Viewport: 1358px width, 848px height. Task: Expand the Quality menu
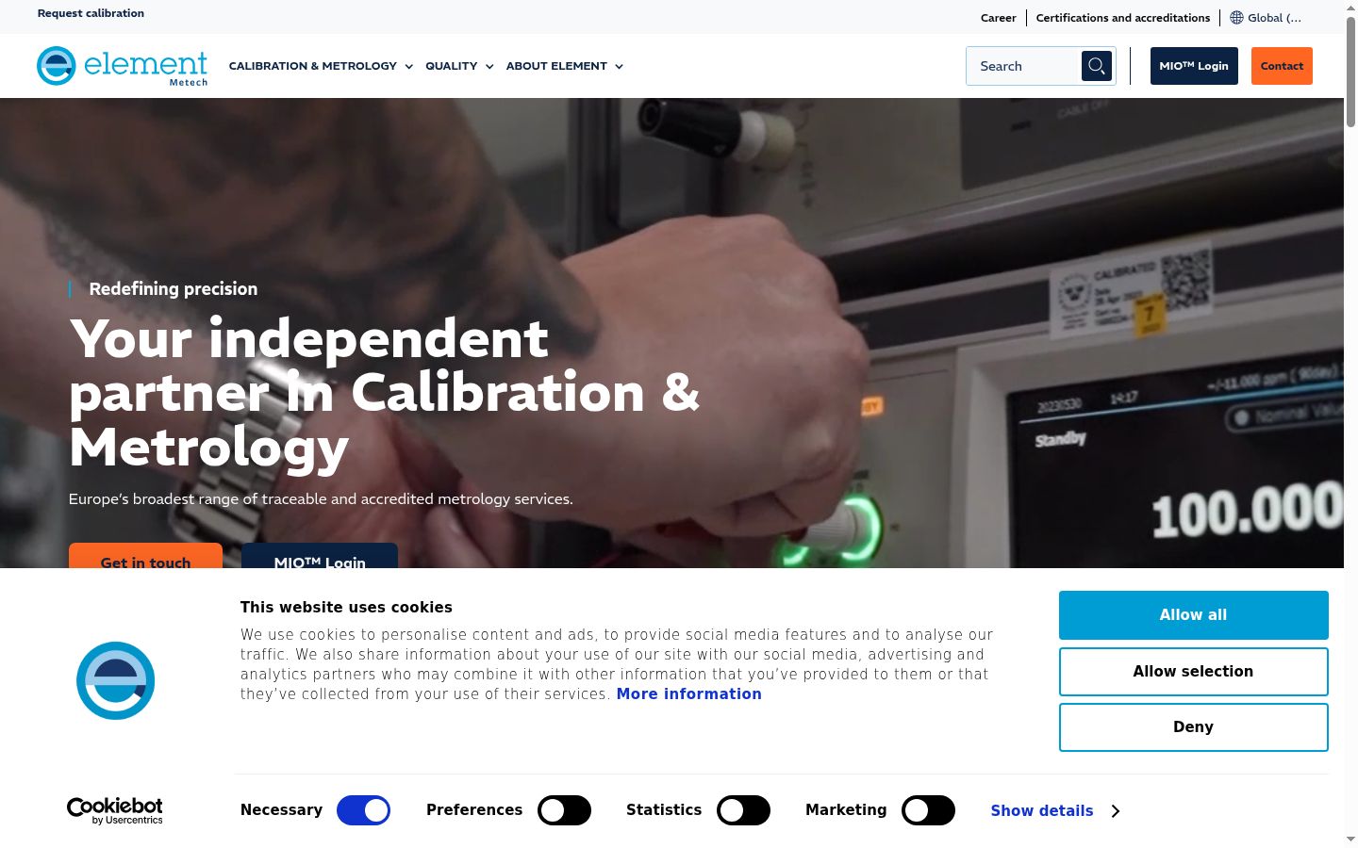459,66
